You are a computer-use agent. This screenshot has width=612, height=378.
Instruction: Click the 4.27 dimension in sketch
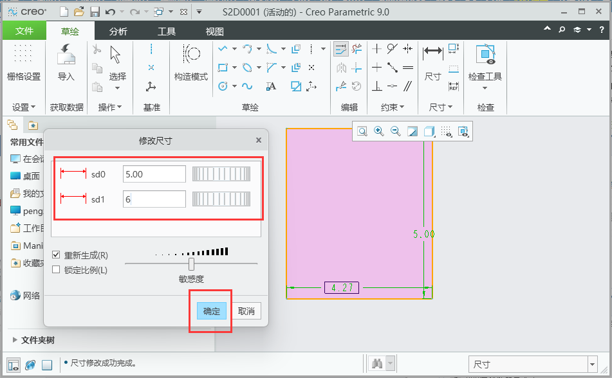click(x=342, y=288)
